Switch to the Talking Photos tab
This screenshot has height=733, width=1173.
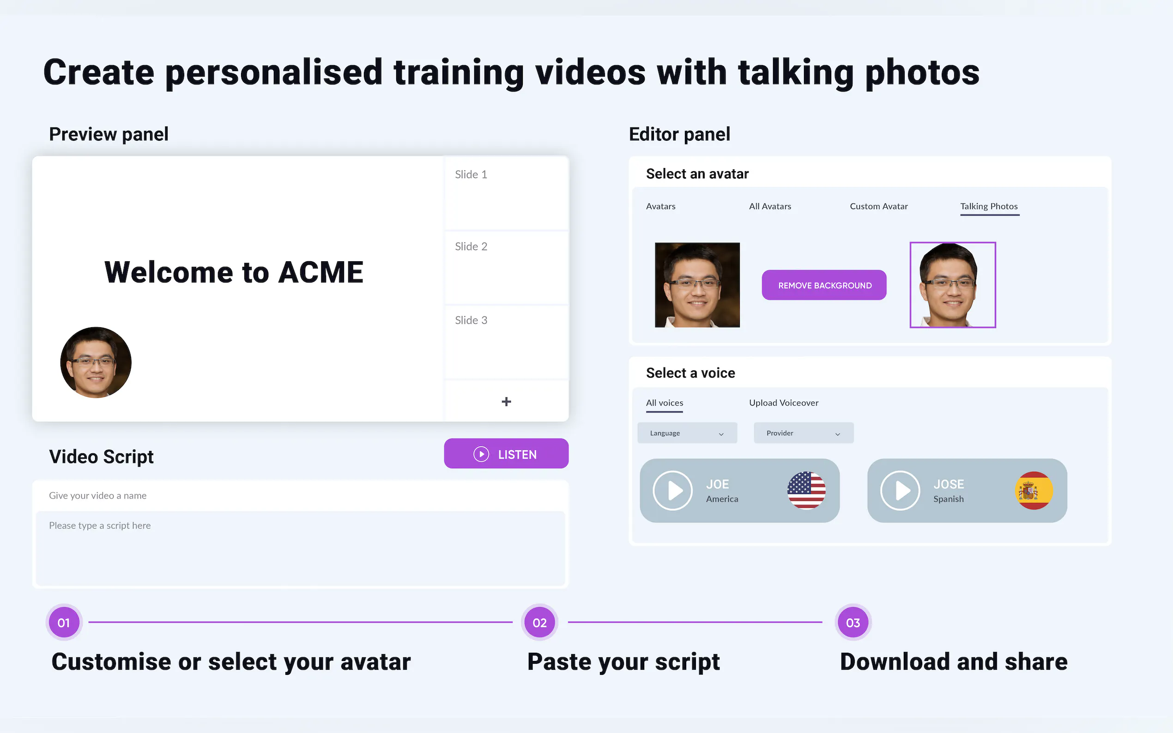coord(989,206)
